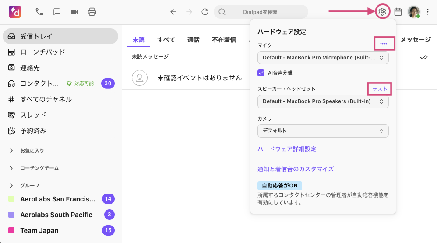
Task: Open the phone call dialer icon
Action: click(39, 12)
